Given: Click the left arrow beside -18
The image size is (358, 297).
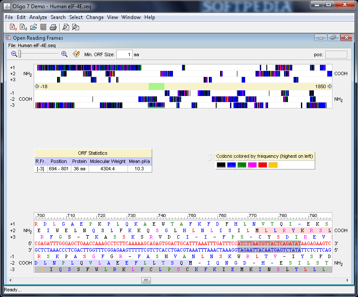Looking at the screenshot, I should click(x=37, y=86).
